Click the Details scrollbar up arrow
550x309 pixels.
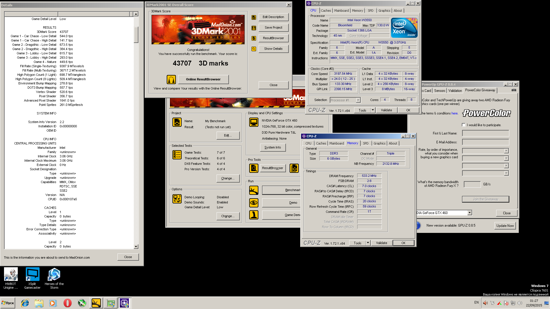coord(136,14)
